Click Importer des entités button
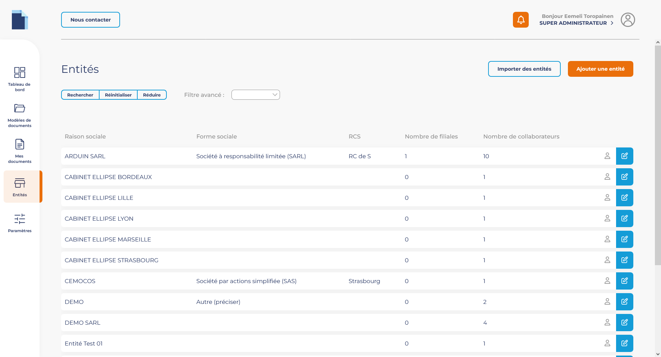The width and height of the screenshot is (661, 357). (524, 69)
